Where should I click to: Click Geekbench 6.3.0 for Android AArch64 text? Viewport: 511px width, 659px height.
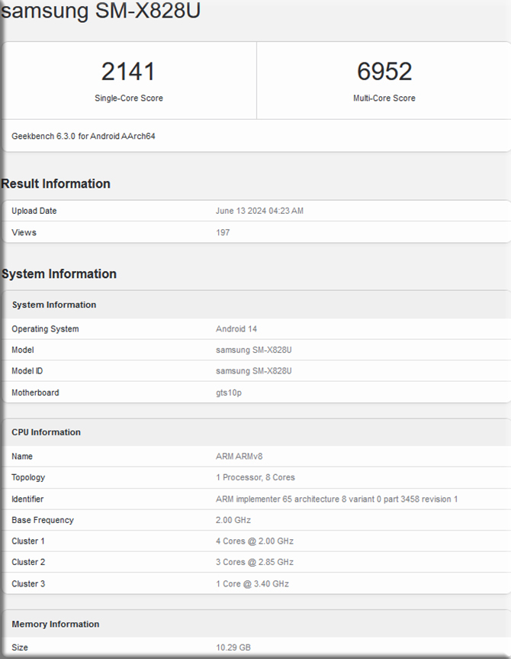[x=83, y=136]
